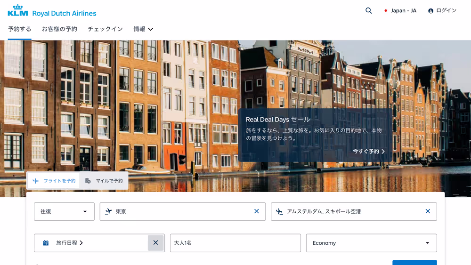The height and width of the screenshot is (265, 471).
Task: Open the 予約する menu item
Action: (x=20, y=29)
